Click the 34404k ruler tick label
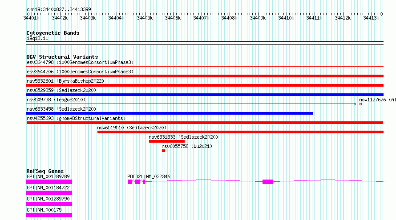Image resolution: width=396 pixels, height=220 pixels. [116, 18]
